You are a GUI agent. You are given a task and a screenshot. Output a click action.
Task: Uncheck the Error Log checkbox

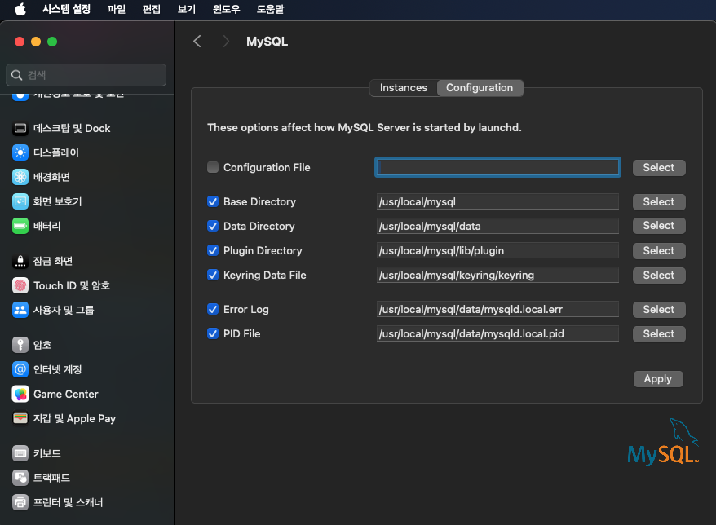pos(213,310)
